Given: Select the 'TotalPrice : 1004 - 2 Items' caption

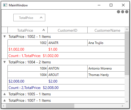Looking at the screenshot, I should pyautogui.click(x=30, y=62).
